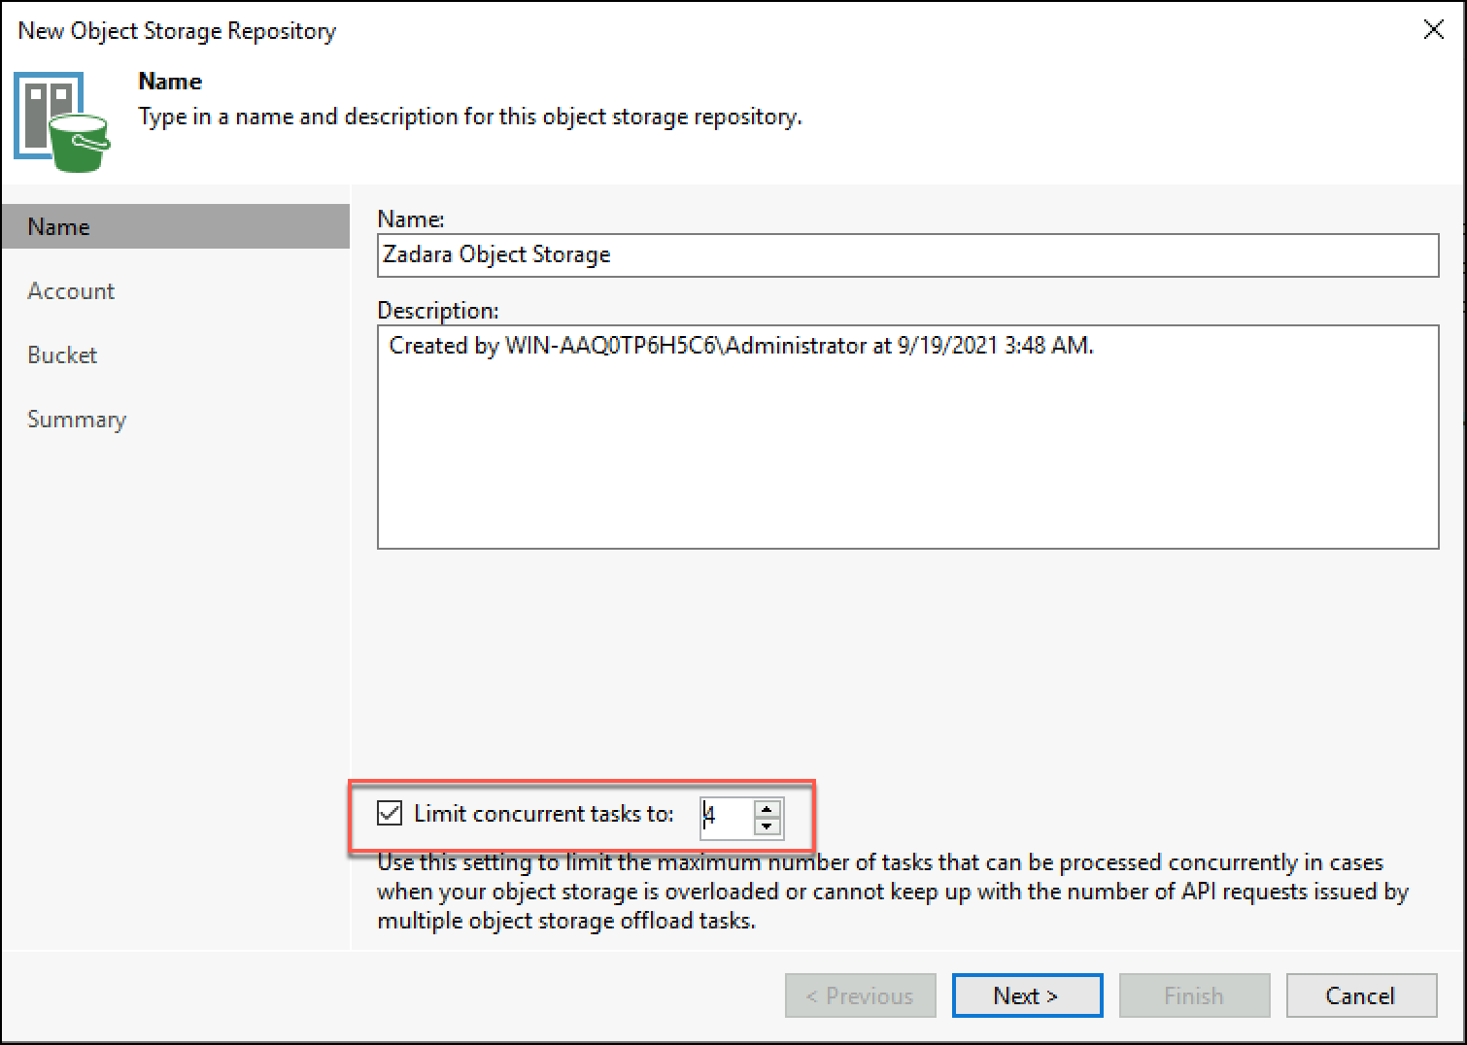
Task: Click the disabled Finish button
Action: tap(1194, 995)
